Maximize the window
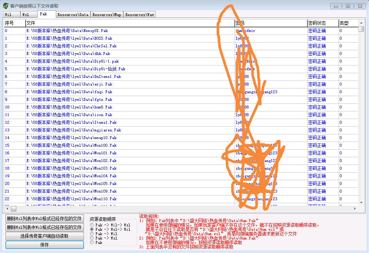Screen dimensions: 369x253 point(348,6)
